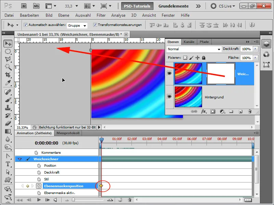Open Mini Bridge from top bar
Image resolution: width=274 pixels, height=205 pixels.
(36, 6)
